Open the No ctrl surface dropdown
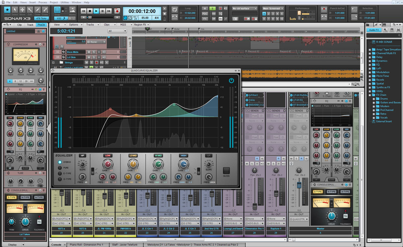The height and width of the screenshot is (247, 403). click(x=245, y=8)
